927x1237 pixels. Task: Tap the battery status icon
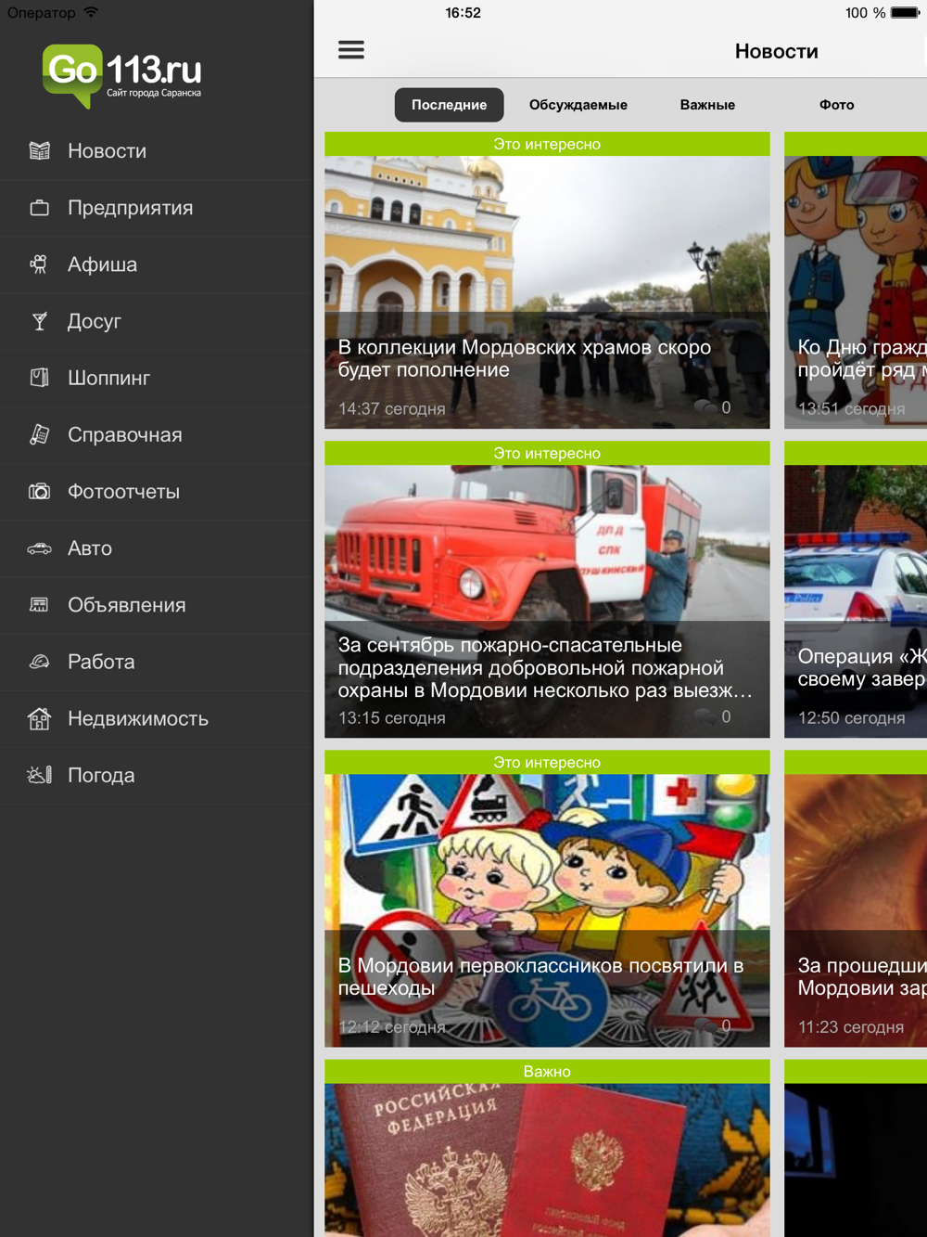click(x=905, y=13)
